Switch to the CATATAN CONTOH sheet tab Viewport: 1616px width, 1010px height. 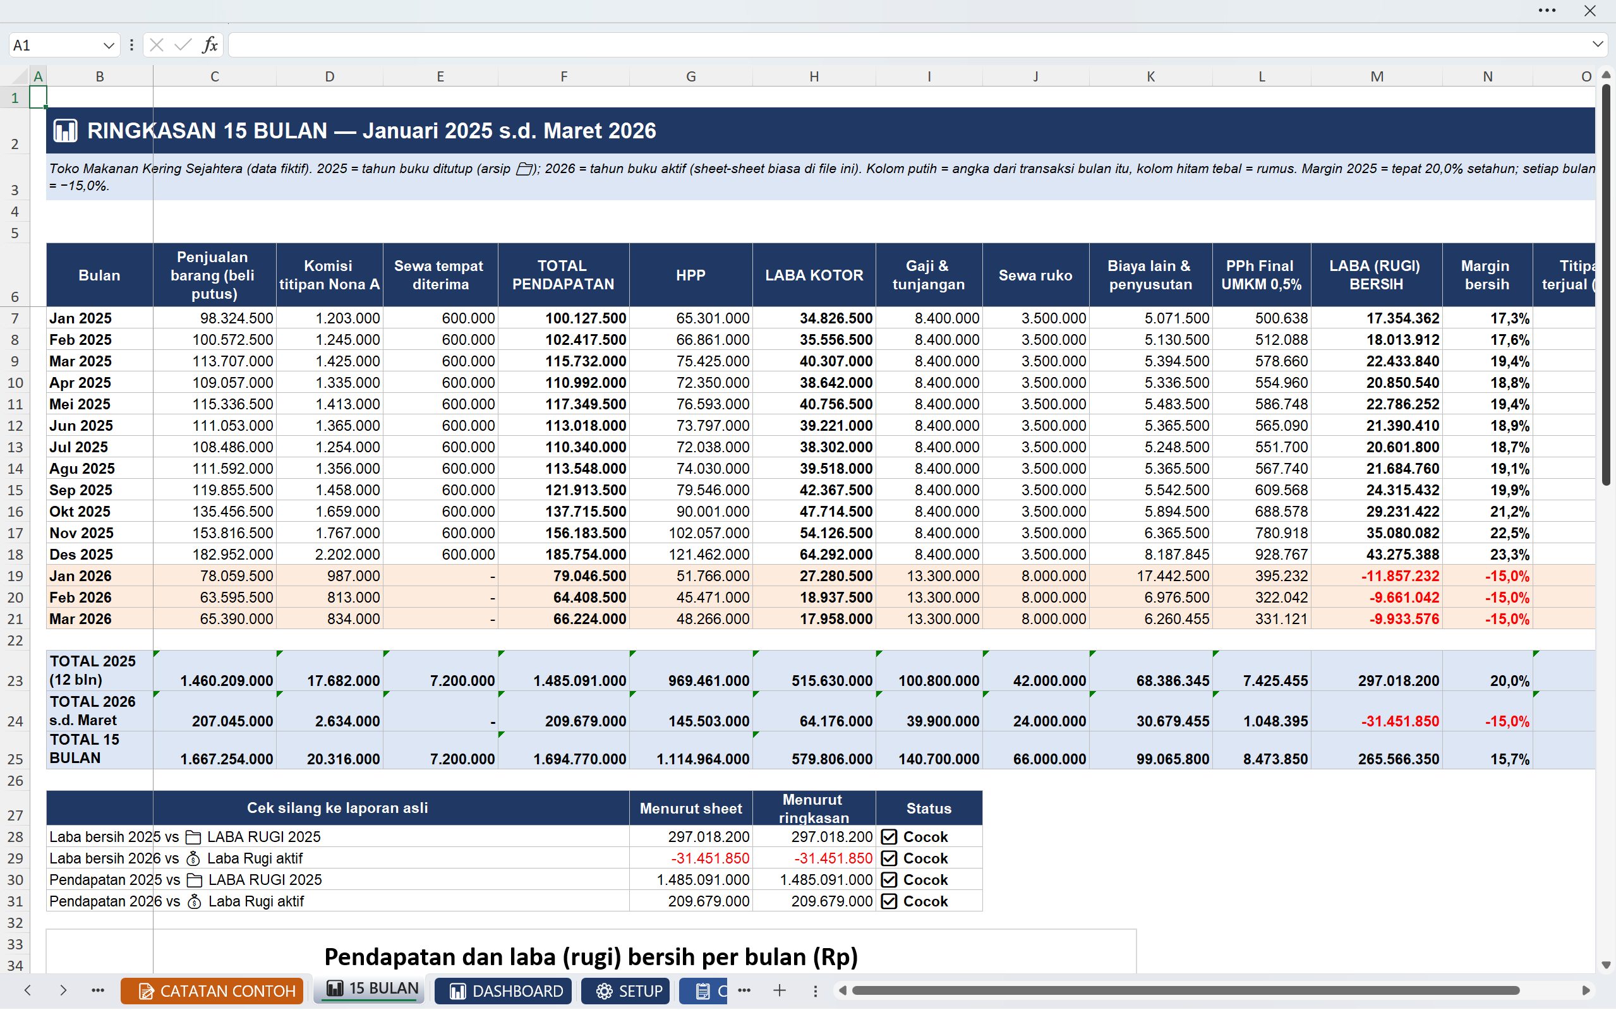[212, 990]
